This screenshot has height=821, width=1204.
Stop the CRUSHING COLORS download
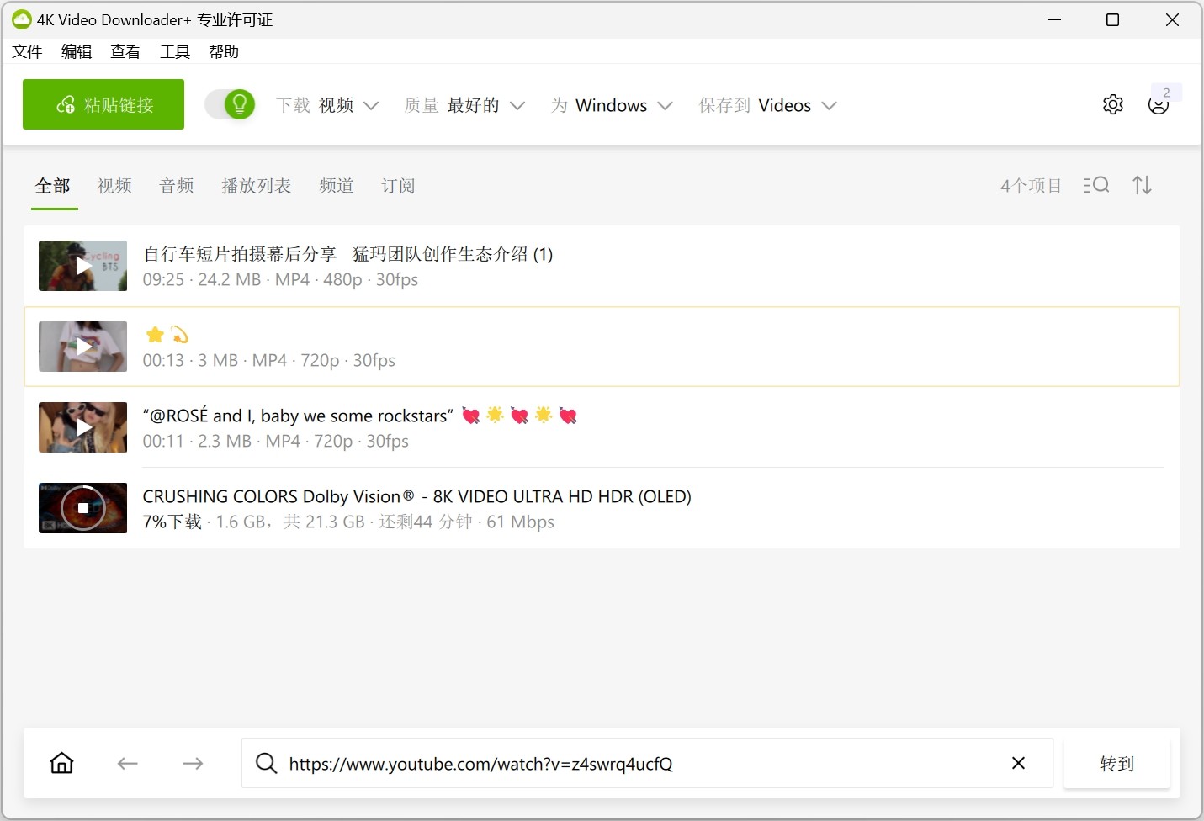click(x=82, y=508)
